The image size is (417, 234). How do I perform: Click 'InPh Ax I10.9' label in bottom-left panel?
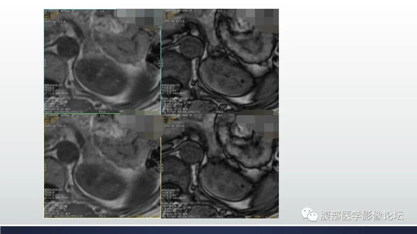point(55,126)
